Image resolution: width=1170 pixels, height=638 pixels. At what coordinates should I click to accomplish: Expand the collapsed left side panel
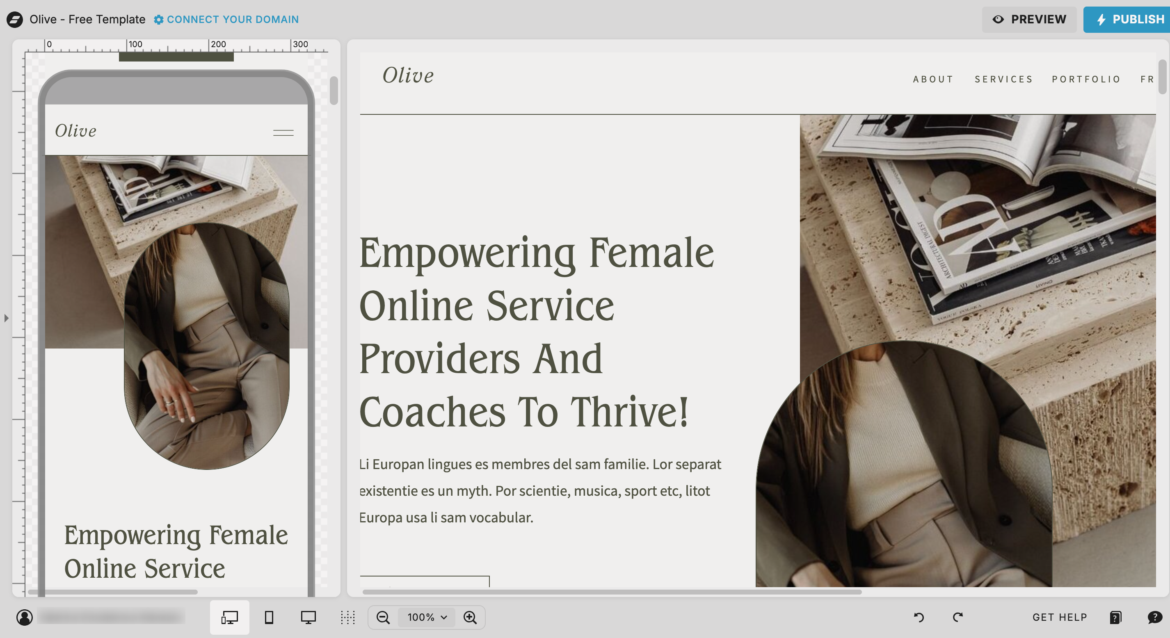6,318
